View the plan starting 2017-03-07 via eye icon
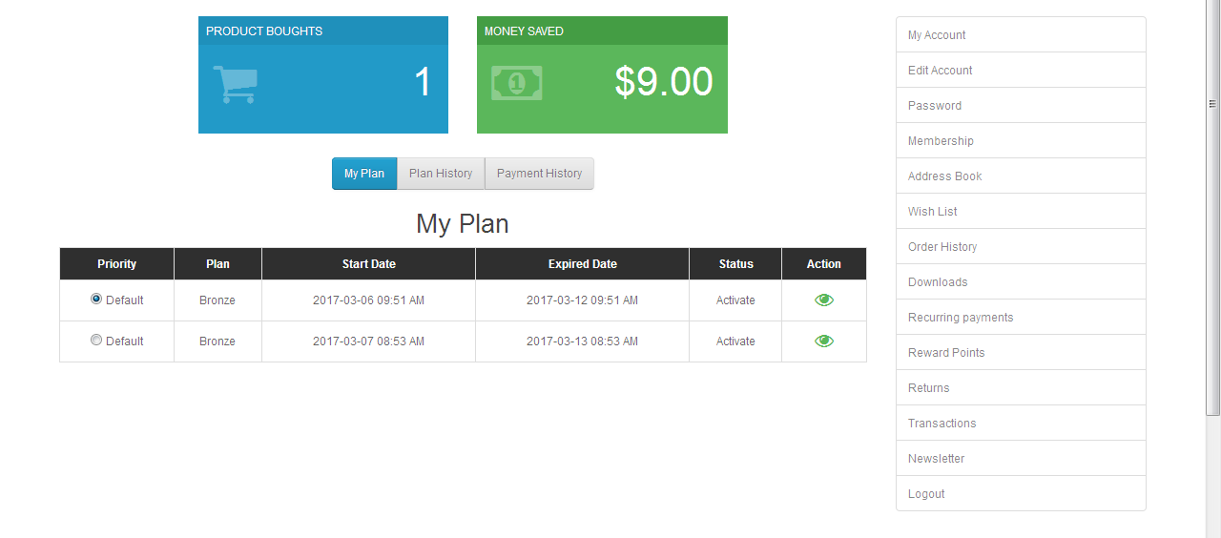The image size is (1221, 538). coord(824,341)
